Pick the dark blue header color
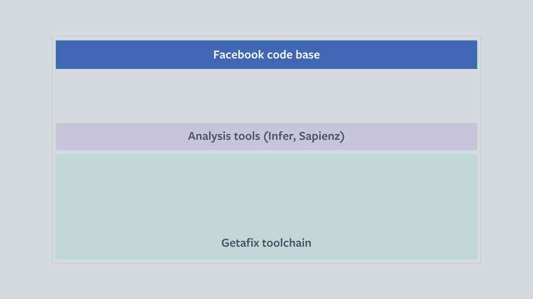This screenshot has width=533, height=299. pos(136,55)
